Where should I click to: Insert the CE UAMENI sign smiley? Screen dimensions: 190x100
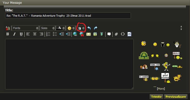[x=144, y=78]
